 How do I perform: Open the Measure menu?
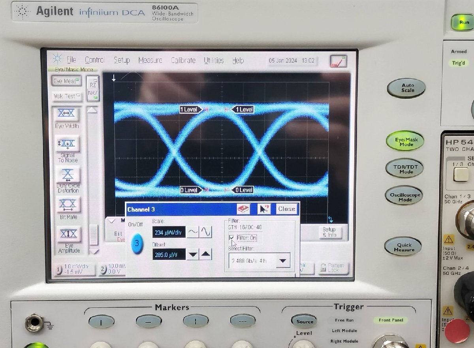150,60
